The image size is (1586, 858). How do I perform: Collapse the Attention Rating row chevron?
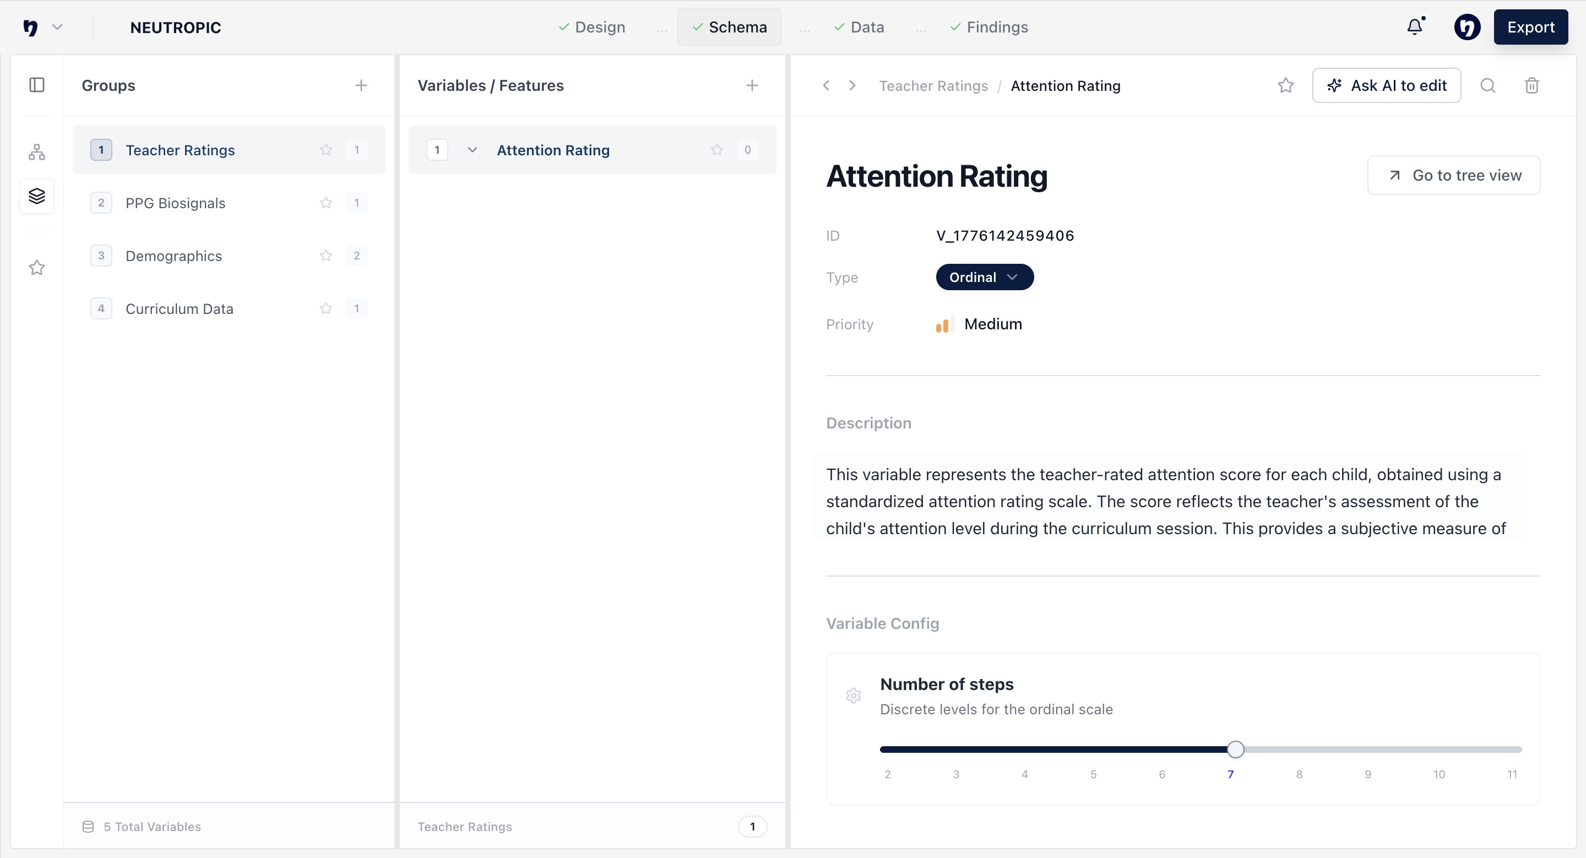coord(472,150)
